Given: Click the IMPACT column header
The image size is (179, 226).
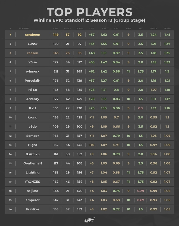Looking at the screenshot, I should click(x=154, y=28).
